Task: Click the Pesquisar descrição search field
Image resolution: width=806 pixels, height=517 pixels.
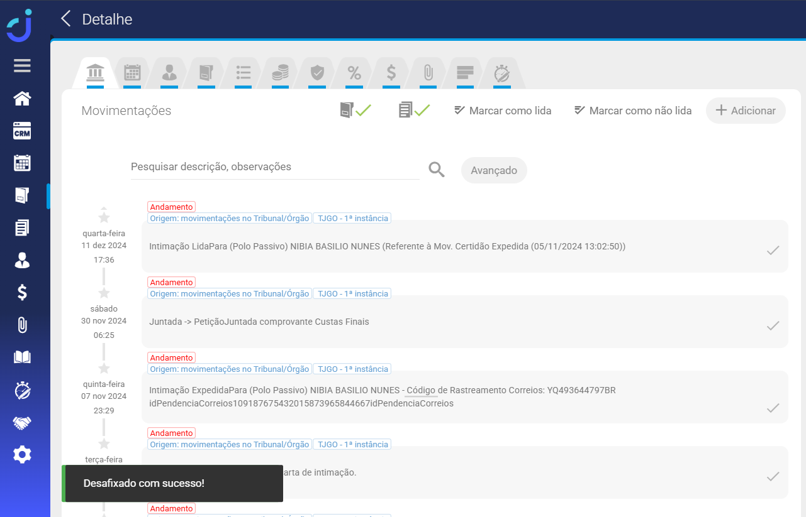Action: [274, 167]
